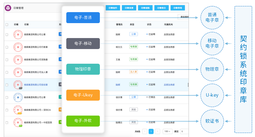The image size is (255, 137).
Task: Click the 专用章 tag in the 采购章 row
Action: tap(133, 59)
